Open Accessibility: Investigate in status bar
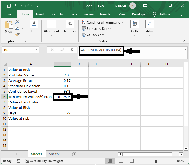190x165 pixels. tap(44, 161)
